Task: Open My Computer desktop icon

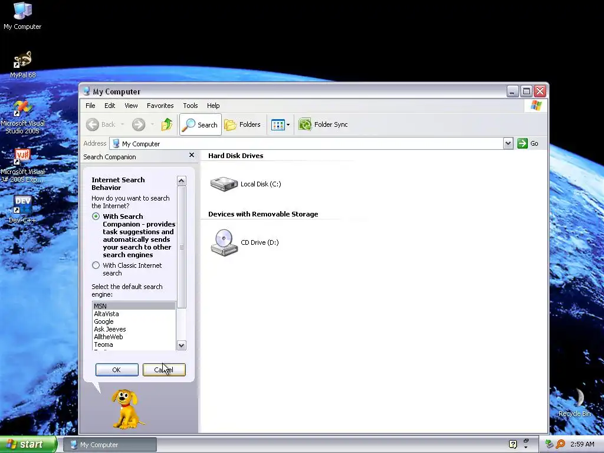Action: pyautogui.click(x=23, y=16)
